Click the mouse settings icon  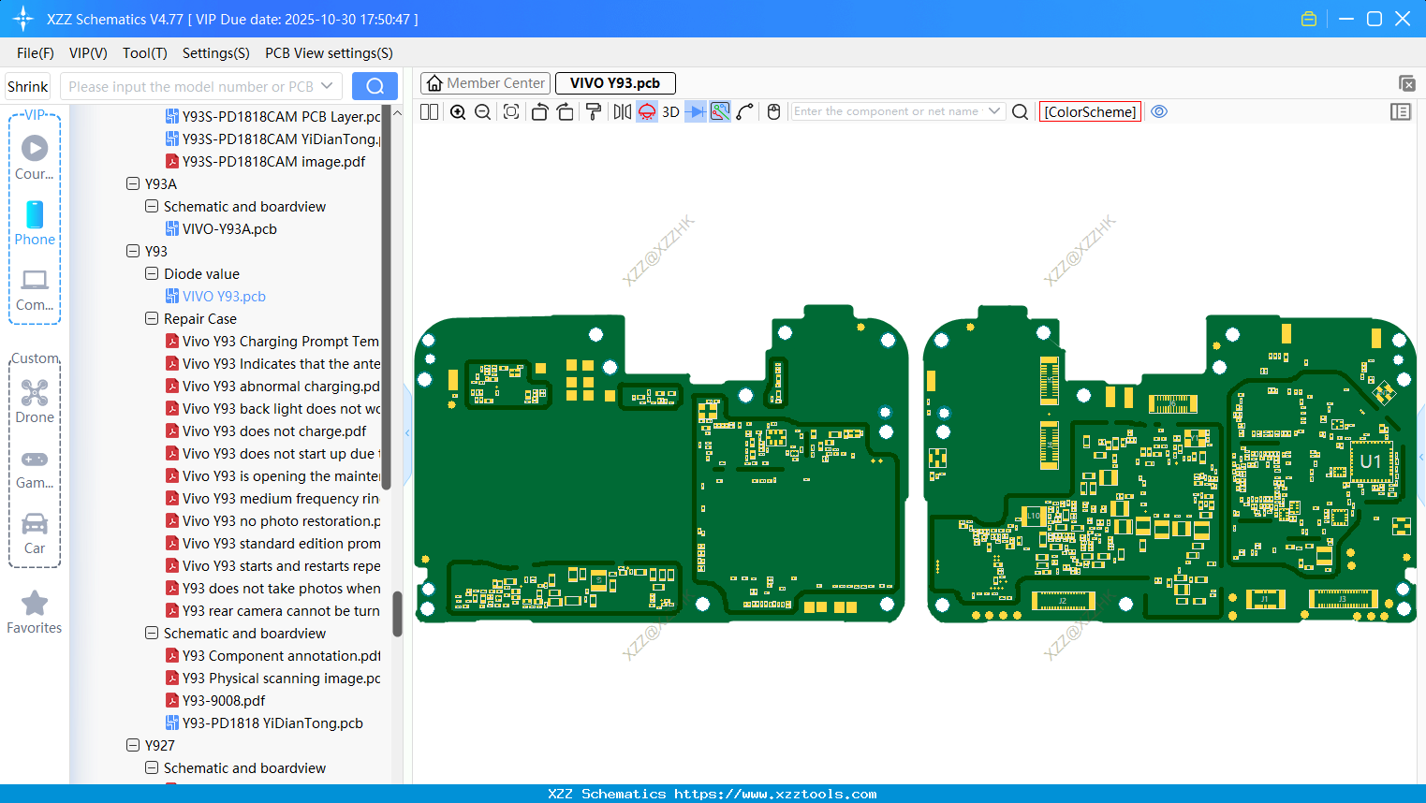coord(773,111)
